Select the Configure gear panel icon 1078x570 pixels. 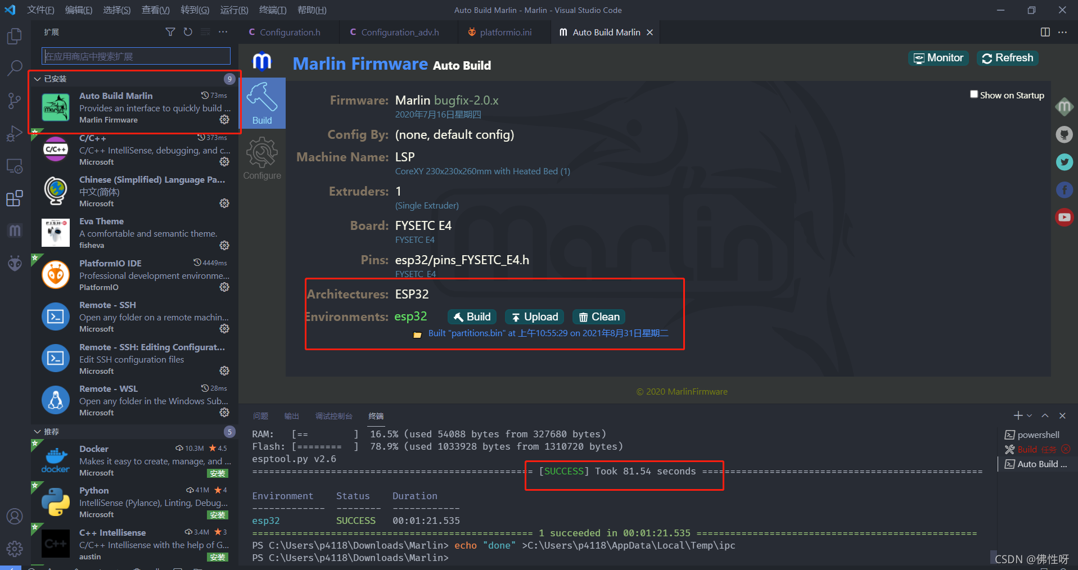[262, 159]
